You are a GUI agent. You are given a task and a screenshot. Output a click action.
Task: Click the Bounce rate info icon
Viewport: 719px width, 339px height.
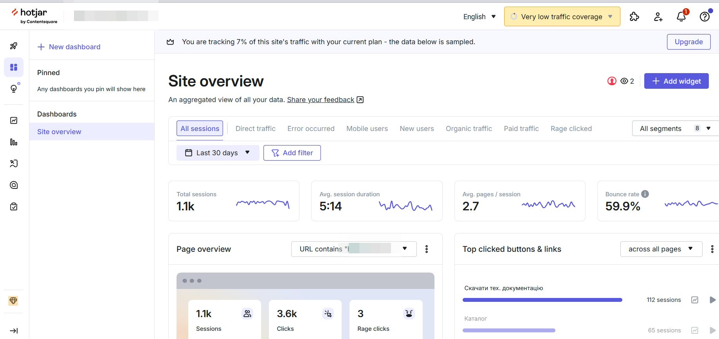tap(645, 194)
